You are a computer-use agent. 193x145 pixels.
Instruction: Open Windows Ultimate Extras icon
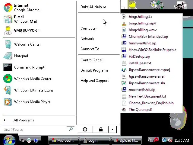click(8, 90)
